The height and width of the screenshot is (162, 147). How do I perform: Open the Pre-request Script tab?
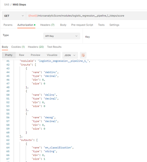[82, 25]
